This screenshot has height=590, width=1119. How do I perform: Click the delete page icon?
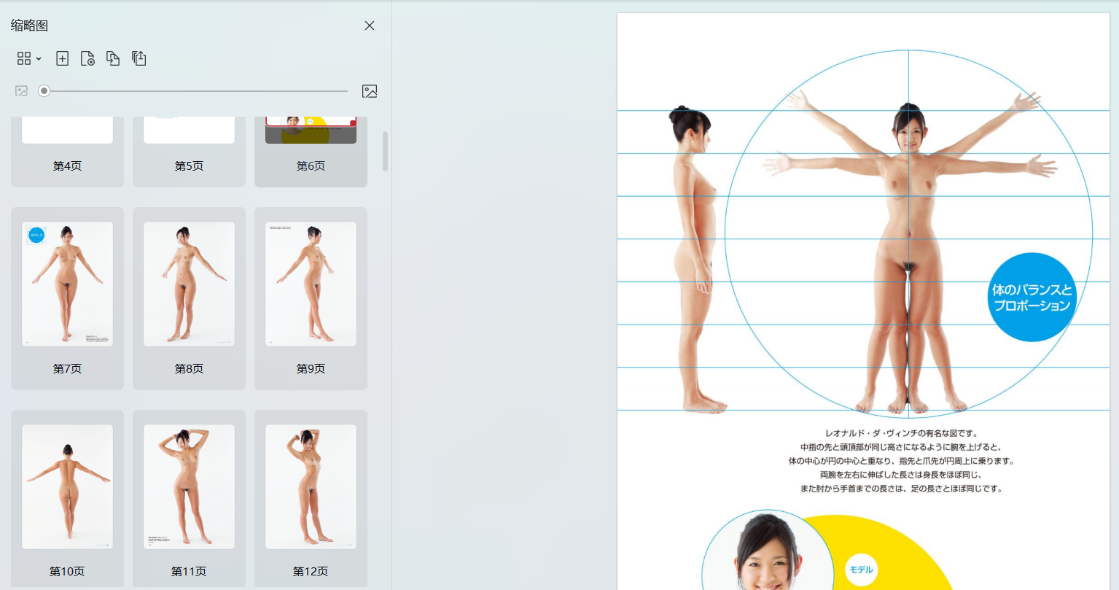pyautogui.click(x=87, y=58)
